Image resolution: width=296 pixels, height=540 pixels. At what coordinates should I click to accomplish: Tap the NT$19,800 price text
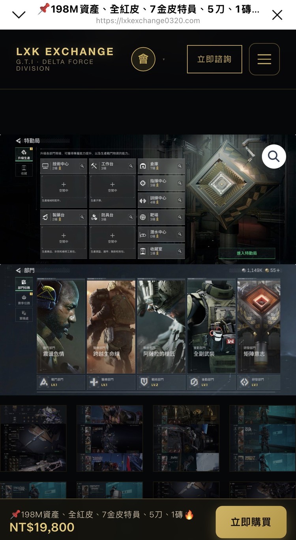[42, 527]
